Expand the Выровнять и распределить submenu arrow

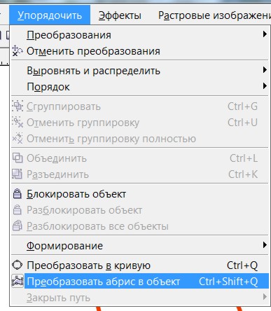pyautogui.click(x=265, y=70)
